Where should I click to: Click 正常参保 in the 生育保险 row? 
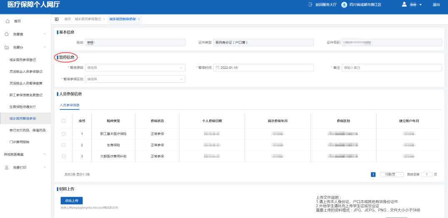point(158,145)
